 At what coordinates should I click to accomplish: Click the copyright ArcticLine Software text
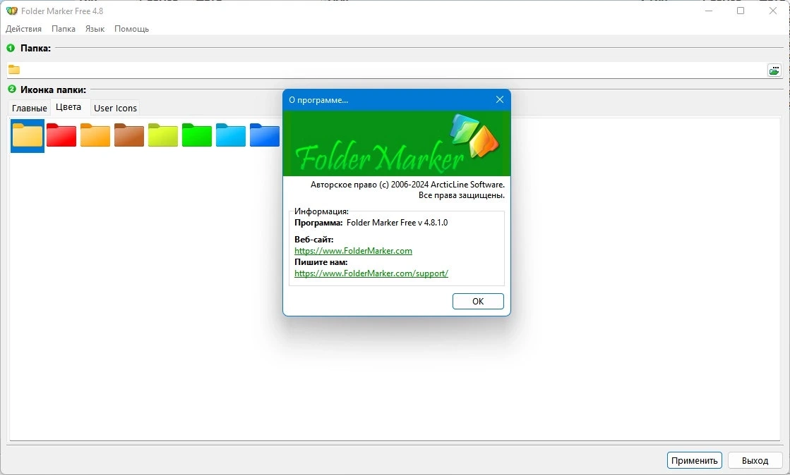[x=407, y=185]
